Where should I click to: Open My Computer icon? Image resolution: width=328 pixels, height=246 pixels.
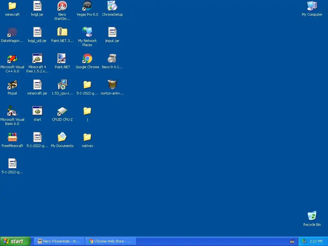coord(312,6)
